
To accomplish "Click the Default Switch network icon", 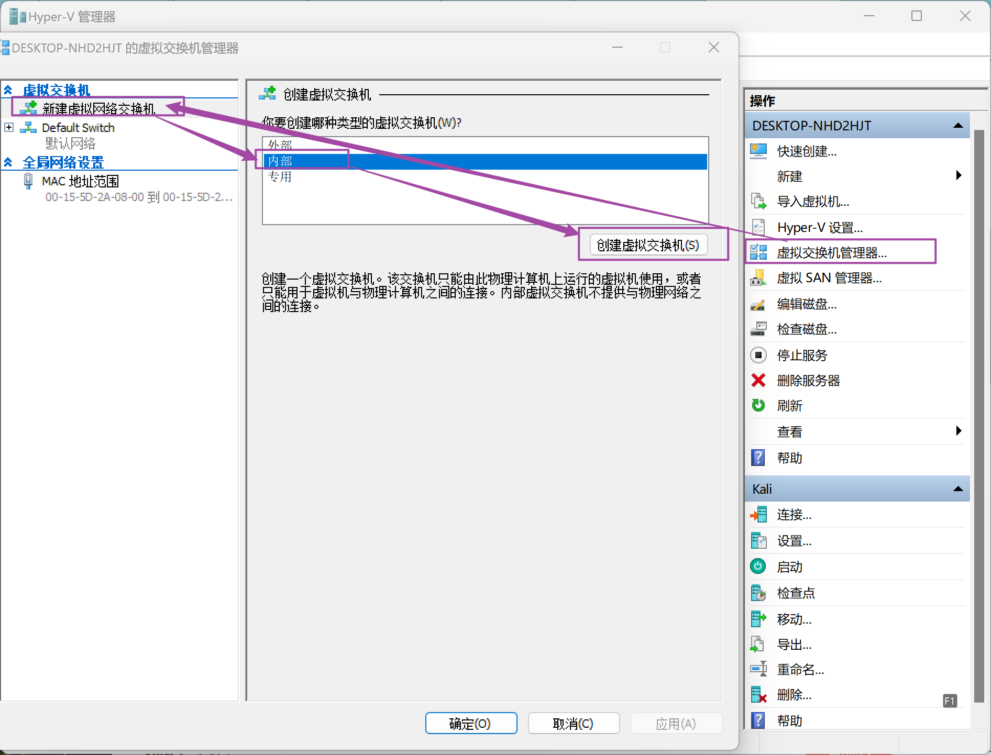I will tap(28, 127).
